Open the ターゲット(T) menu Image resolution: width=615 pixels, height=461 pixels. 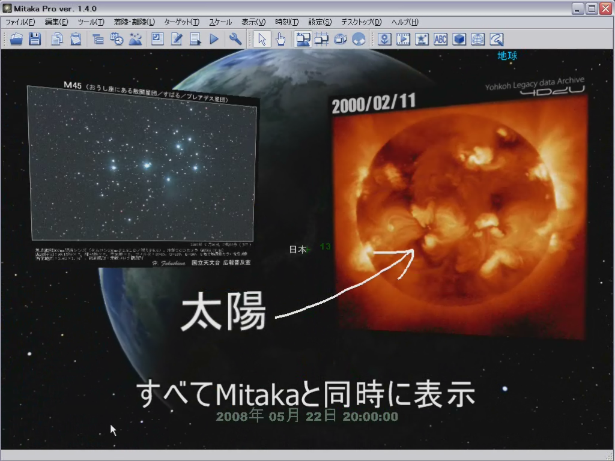pyautogui.click(x=182, y=22)
